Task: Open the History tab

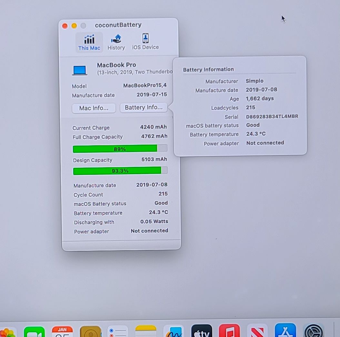Action: pos(116,43)
